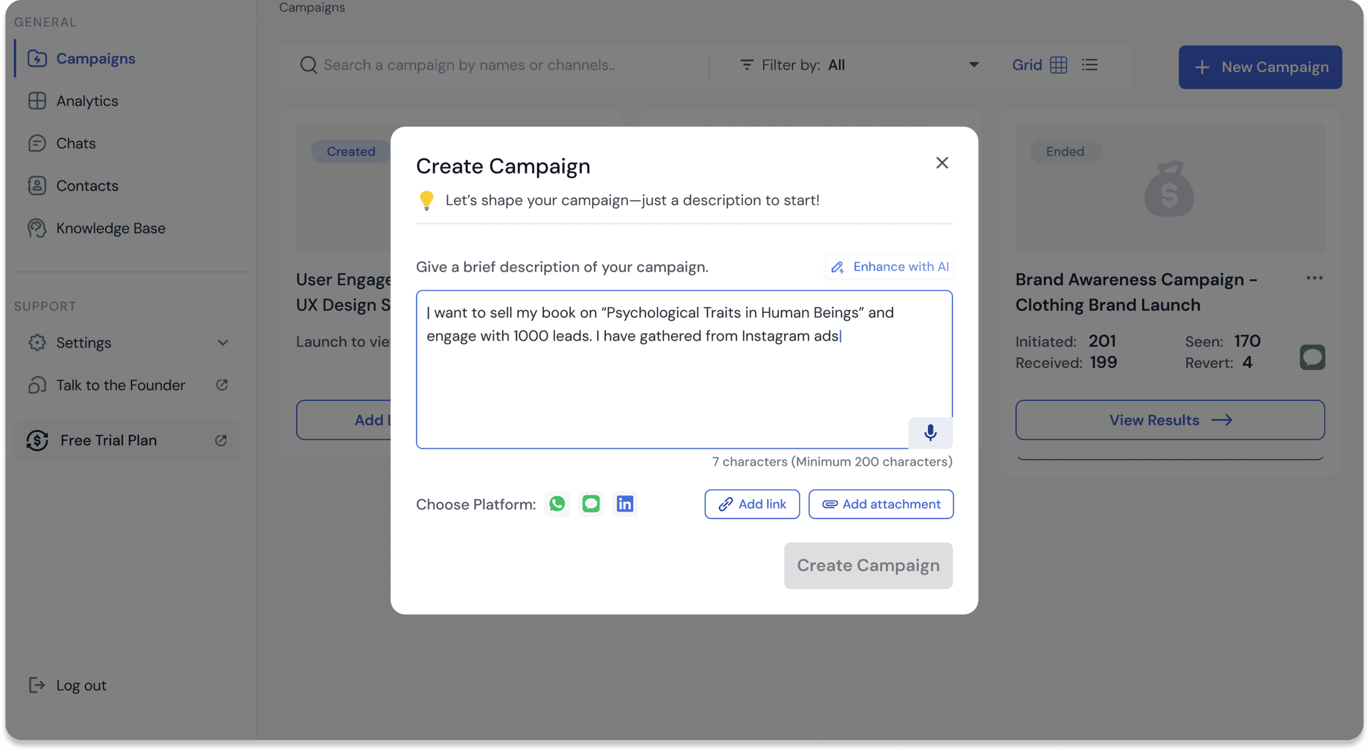Image resolution: width=1369 pixels, height=751 pixels.
Task: Activate the microphone dictation icon
Action: click(930, 433)
